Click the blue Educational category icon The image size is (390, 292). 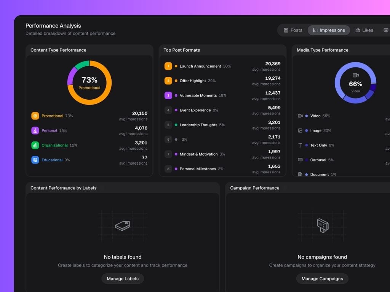[35, 160]
